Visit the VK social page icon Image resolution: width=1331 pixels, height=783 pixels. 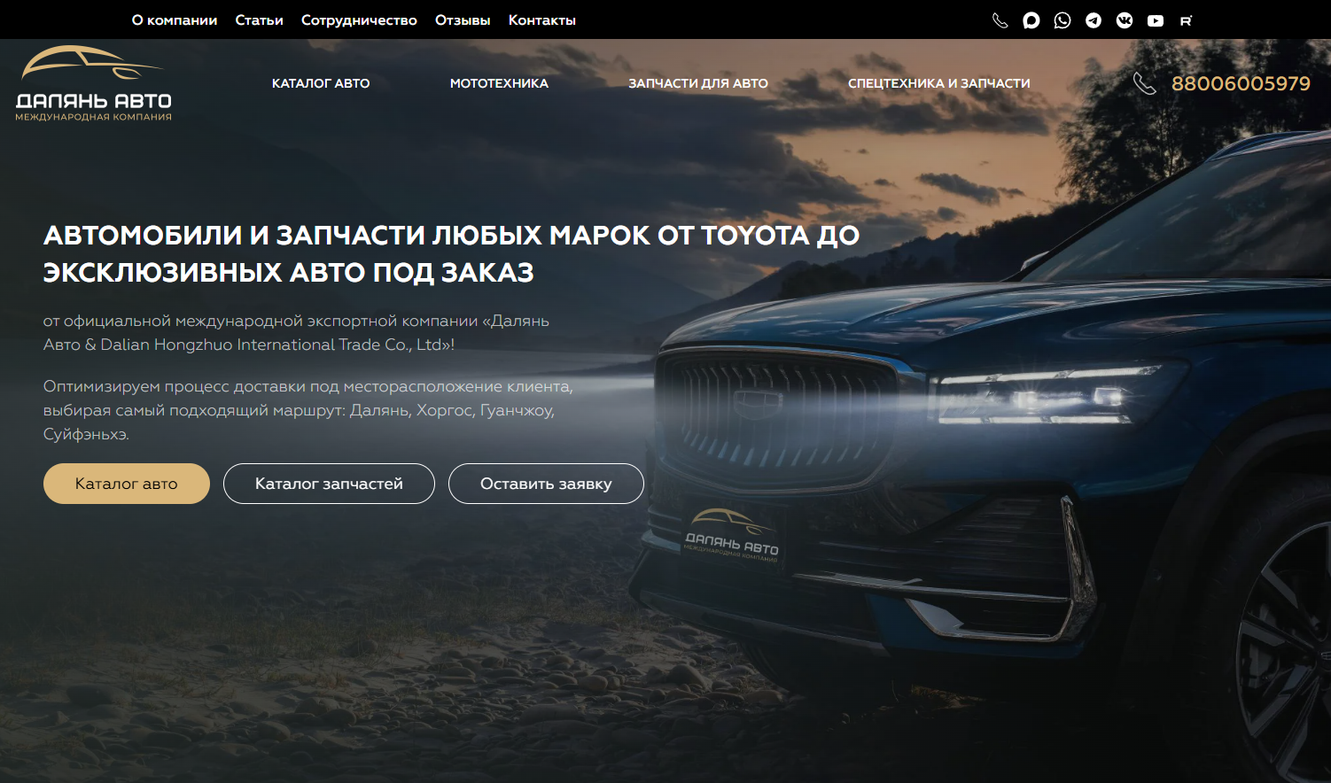pyautogui.click(x=1124, y=20)
